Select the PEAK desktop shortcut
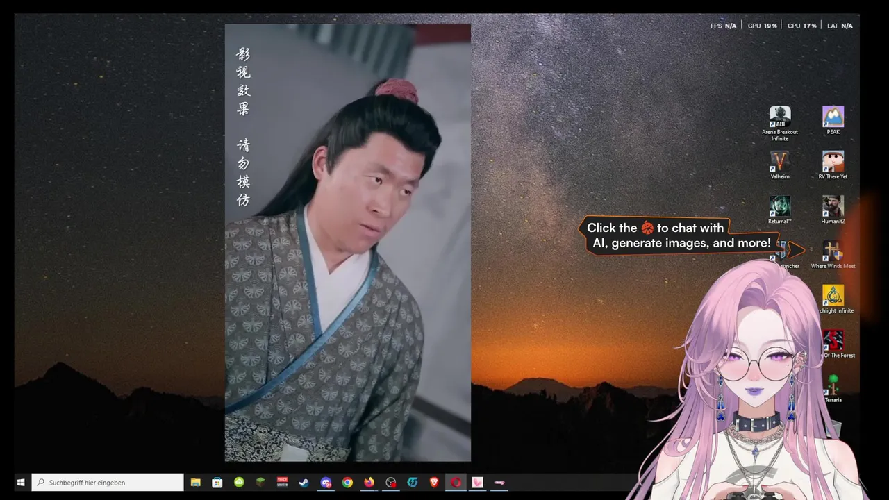This screenshot has height=500, width=889. [833, 120]
